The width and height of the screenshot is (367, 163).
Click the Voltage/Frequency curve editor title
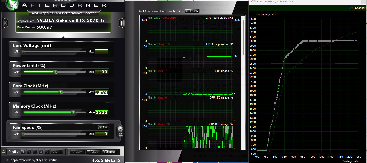(x=272, y=2)
